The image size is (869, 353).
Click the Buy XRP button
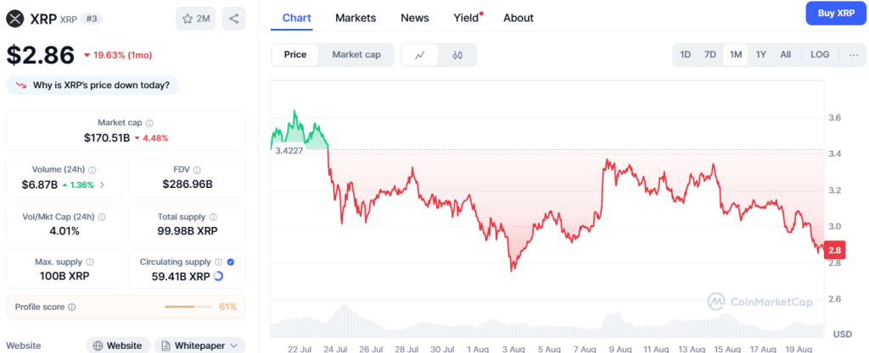(x=835, y=14)
